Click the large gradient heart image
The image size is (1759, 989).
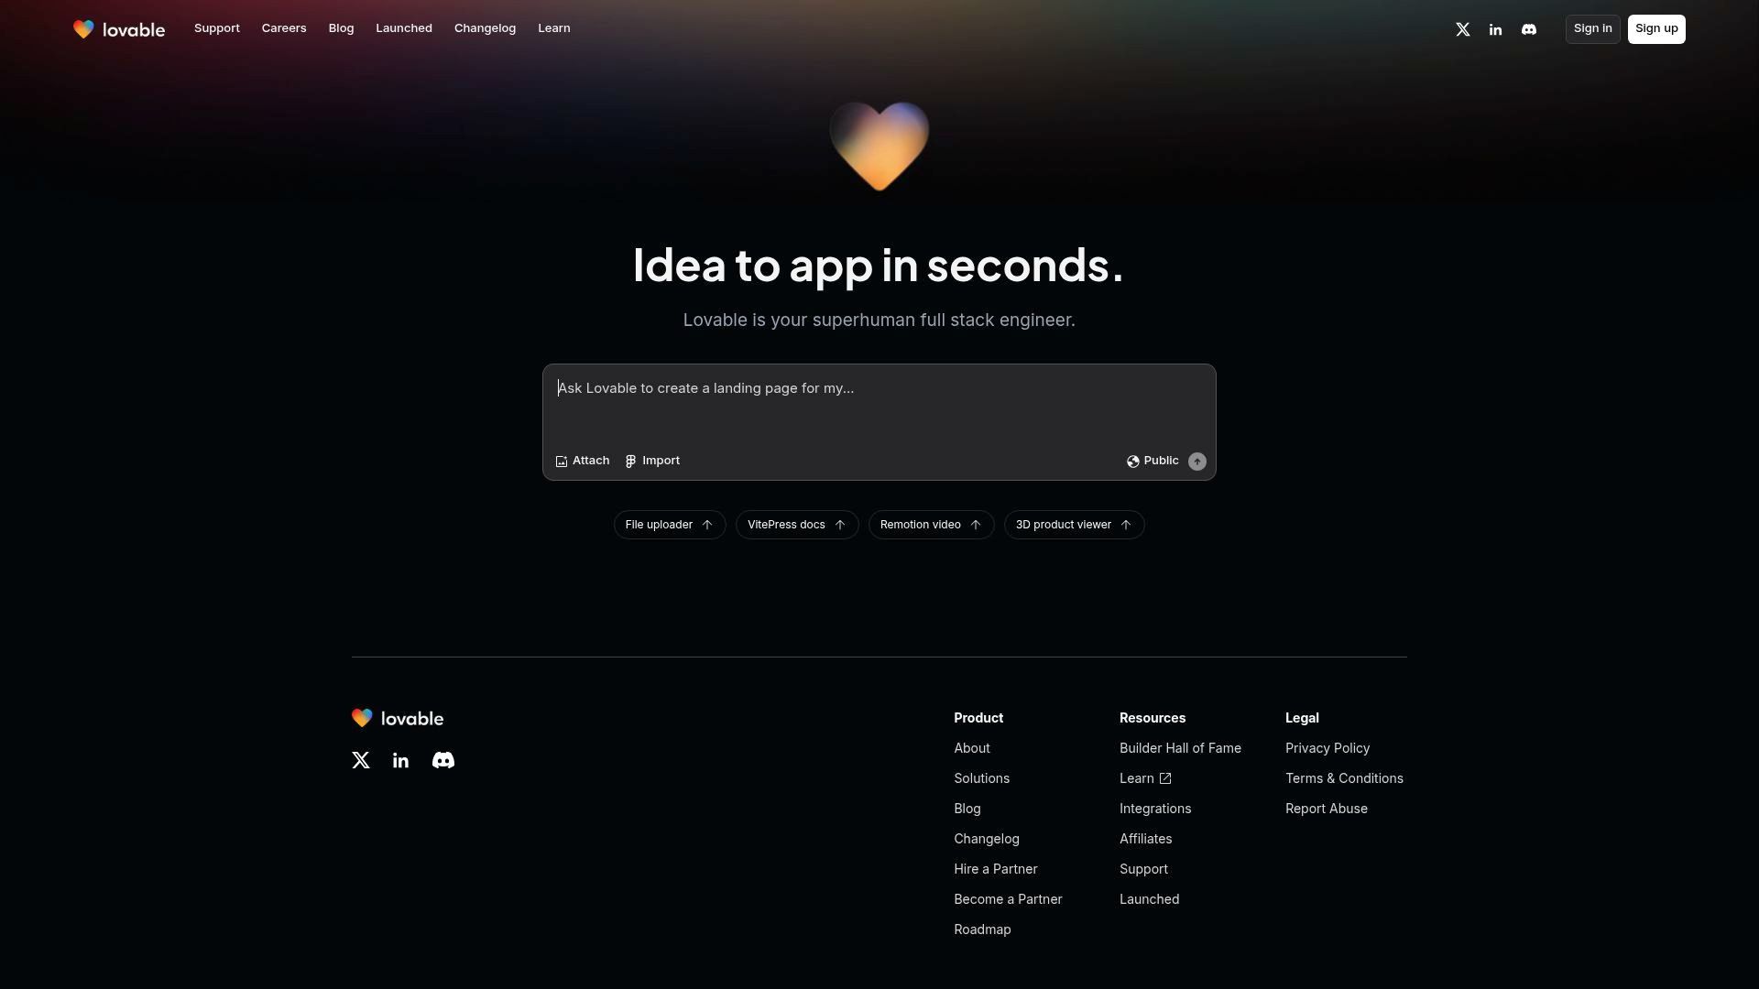[879, 147]
